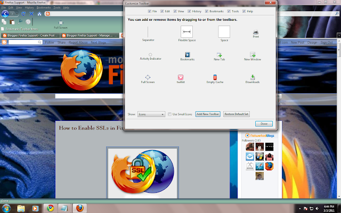Select the Print icon in Customize Toolbar
This screenshot has height=213, width=341.
(x=256, y=32)
